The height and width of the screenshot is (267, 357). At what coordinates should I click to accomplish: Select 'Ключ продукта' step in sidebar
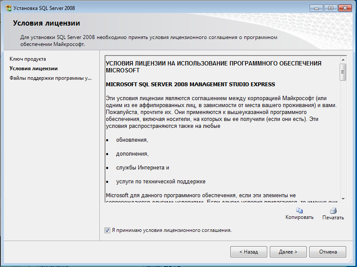point(28,59)
